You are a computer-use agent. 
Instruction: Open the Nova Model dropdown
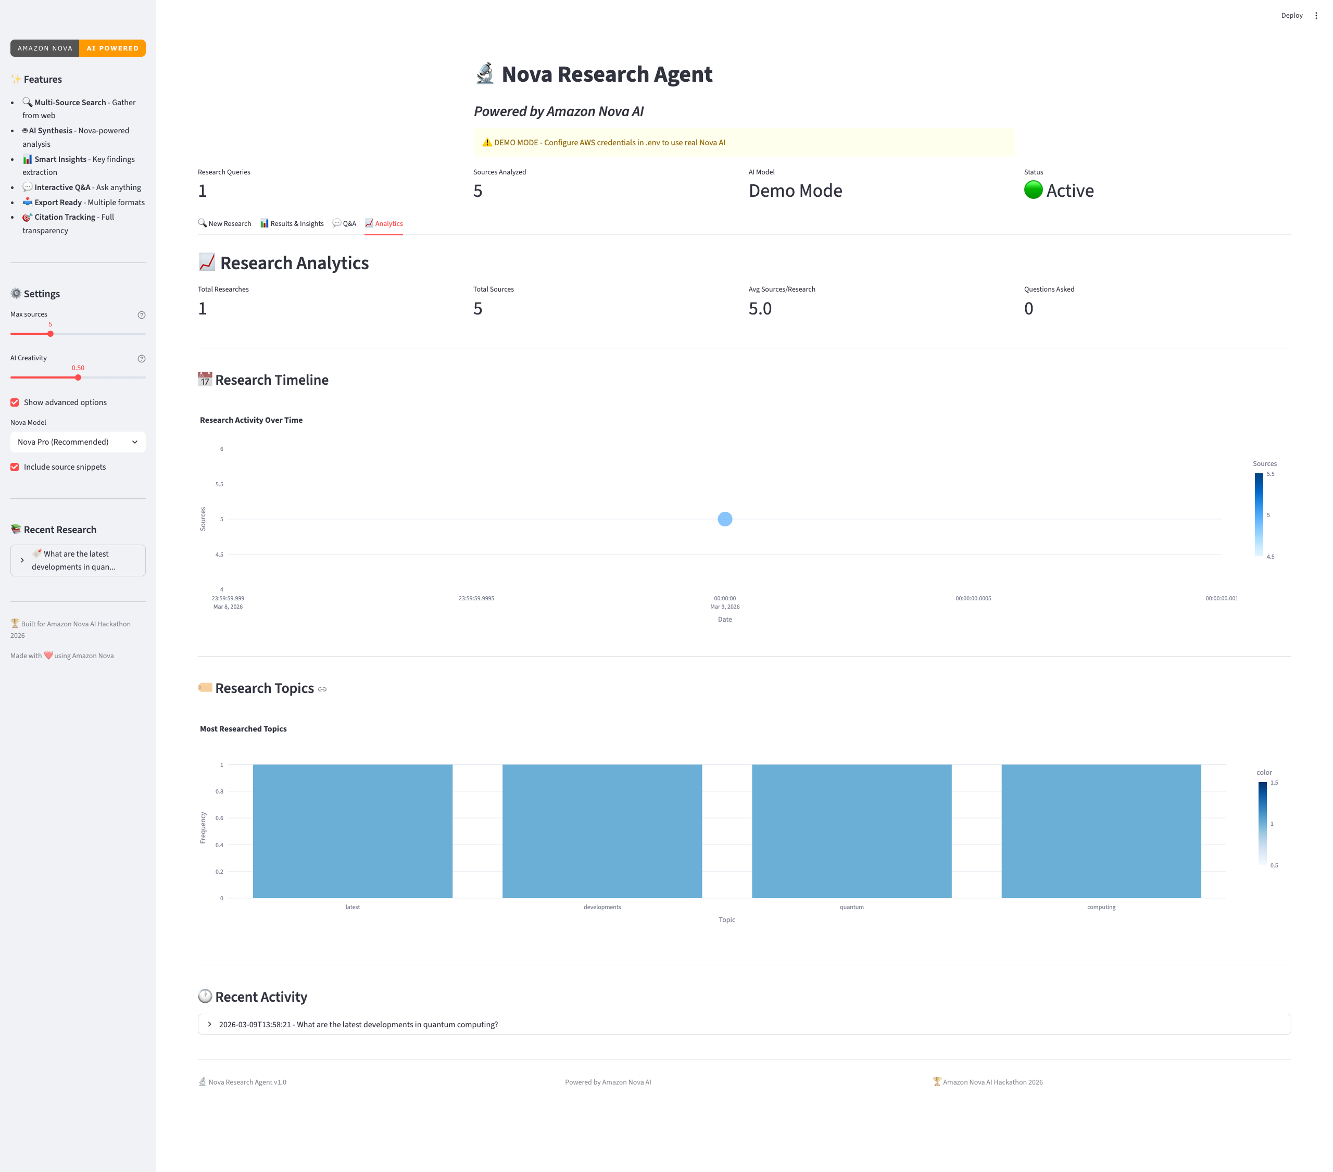78,442
